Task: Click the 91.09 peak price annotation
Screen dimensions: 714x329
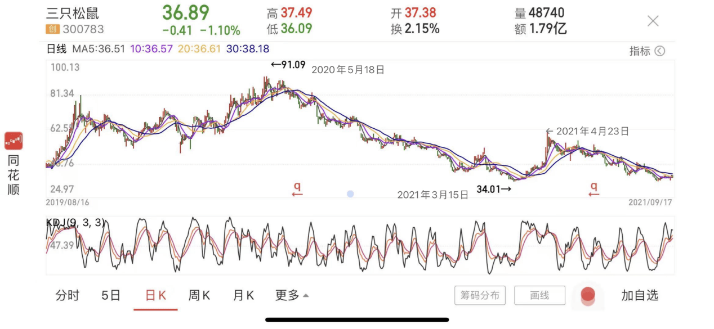Action: click(x=288, y=65)
